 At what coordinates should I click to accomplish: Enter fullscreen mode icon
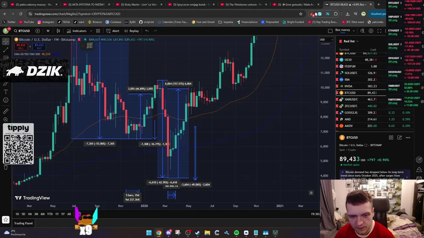(380, 31)
